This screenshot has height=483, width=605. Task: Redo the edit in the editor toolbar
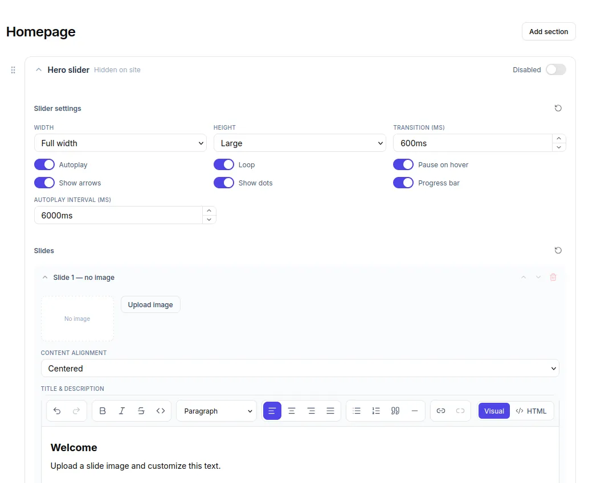tap(76, 411)
